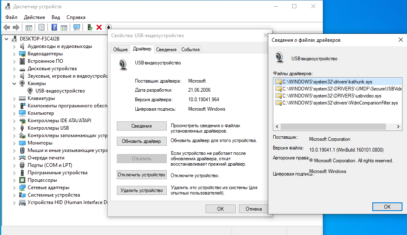Click the Scan for hardware changes icon
This screenshot has height=235, width=407.
pos(76,27)
